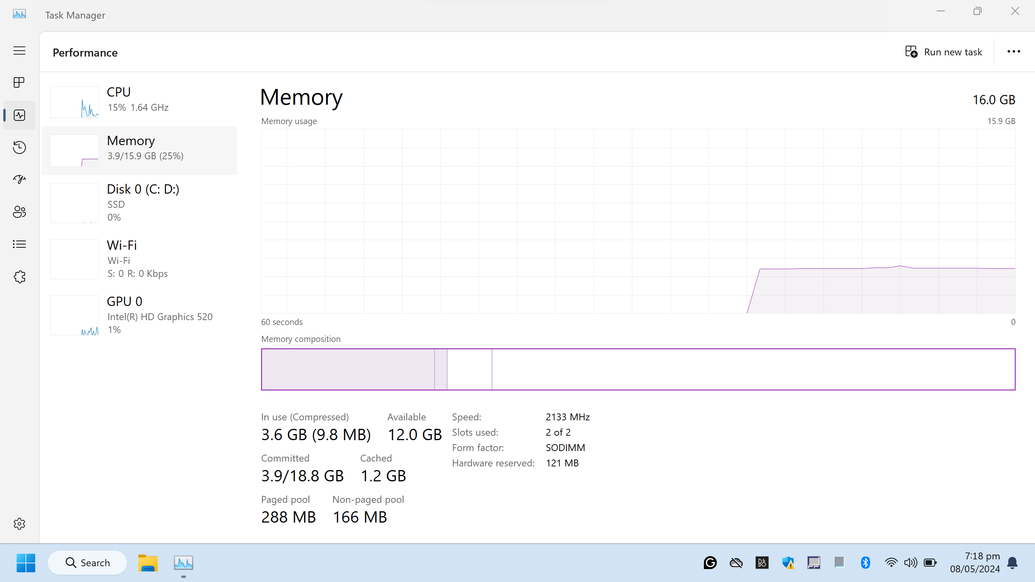Open Task Manager settings gear

(19, 524)
